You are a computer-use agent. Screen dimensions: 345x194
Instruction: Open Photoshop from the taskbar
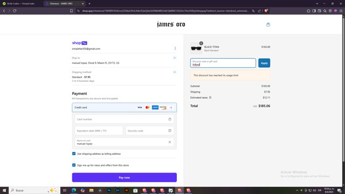(x=109, y=190)
